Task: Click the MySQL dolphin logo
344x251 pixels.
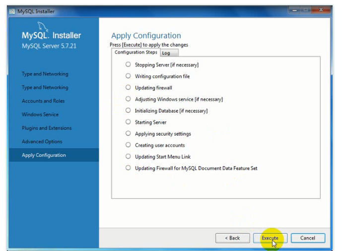Action: [x=43, y=27]
